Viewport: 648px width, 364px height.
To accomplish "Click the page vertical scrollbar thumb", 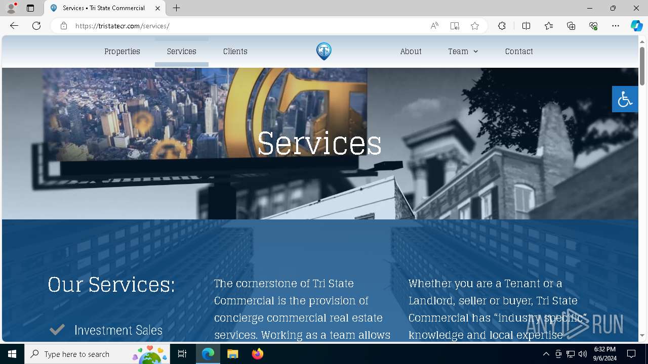I will click(642, 66).
